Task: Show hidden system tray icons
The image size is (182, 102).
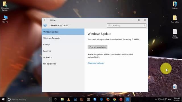Action: (x=156, y=99)
